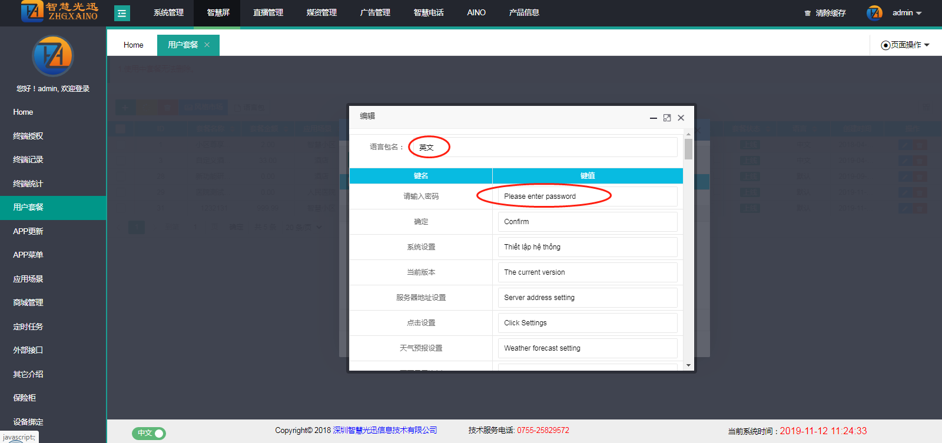Maximize the 编辑 dialog window
Screen dimensions: 942x443
click(667, 118)
